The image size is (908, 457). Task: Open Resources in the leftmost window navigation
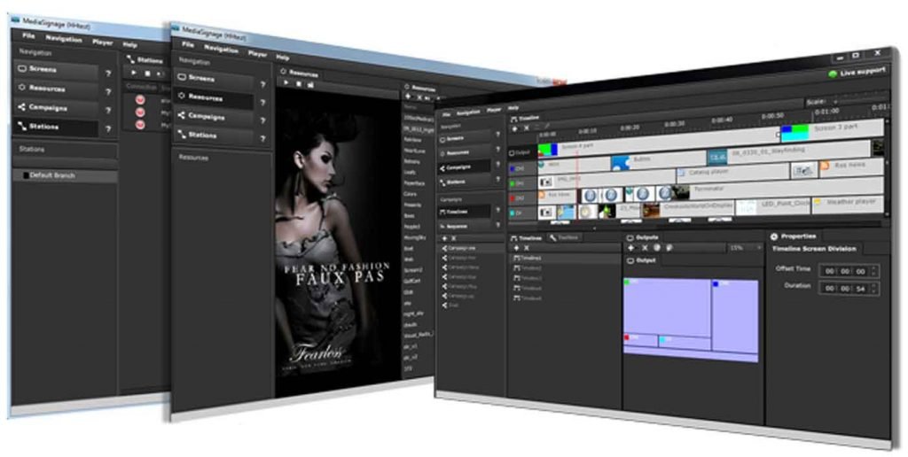click(x=56, y=89)
